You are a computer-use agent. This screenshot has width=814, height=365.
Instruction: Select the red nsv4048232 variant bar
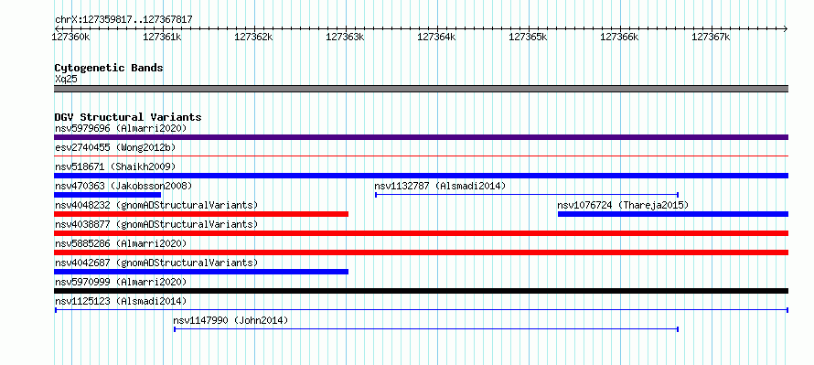201,214
